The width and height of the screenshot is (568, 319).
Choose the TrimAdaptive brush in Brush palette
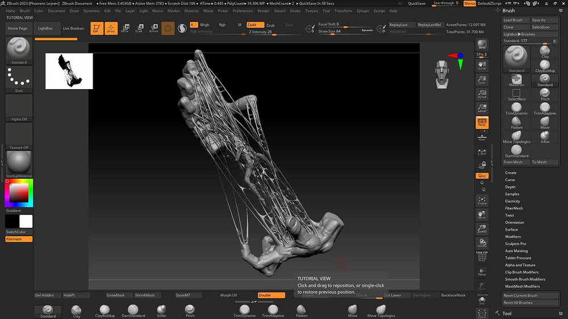[545, 108]
